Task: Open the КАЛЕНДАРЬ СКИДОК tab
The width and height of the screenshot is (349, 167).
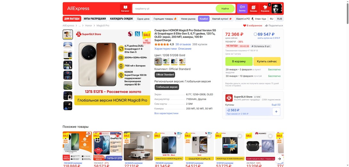Action: tap(122, 19)
